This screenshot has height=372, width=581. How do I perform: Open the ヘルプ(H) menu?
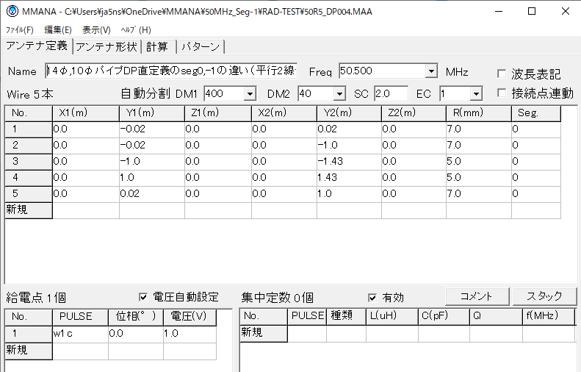(x=136, y=30)
